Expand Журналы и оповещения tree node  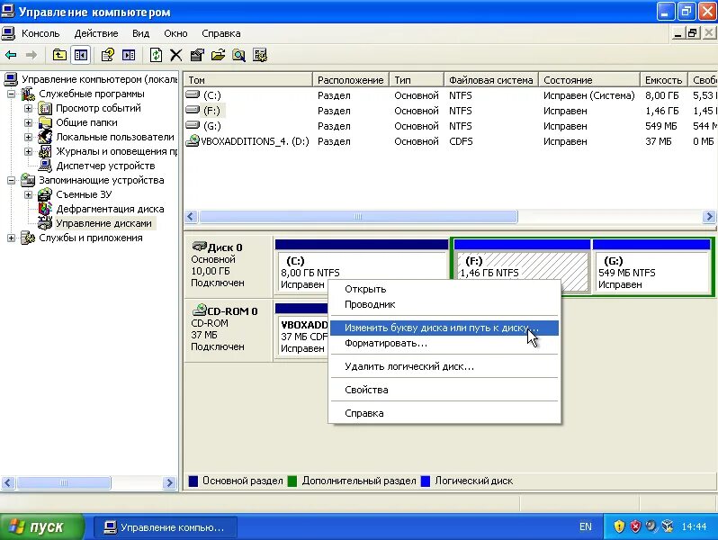click(29, 151)
